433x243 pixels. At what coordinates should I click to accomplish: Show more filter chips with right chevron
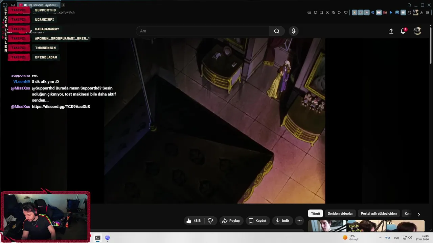[419, 214]
